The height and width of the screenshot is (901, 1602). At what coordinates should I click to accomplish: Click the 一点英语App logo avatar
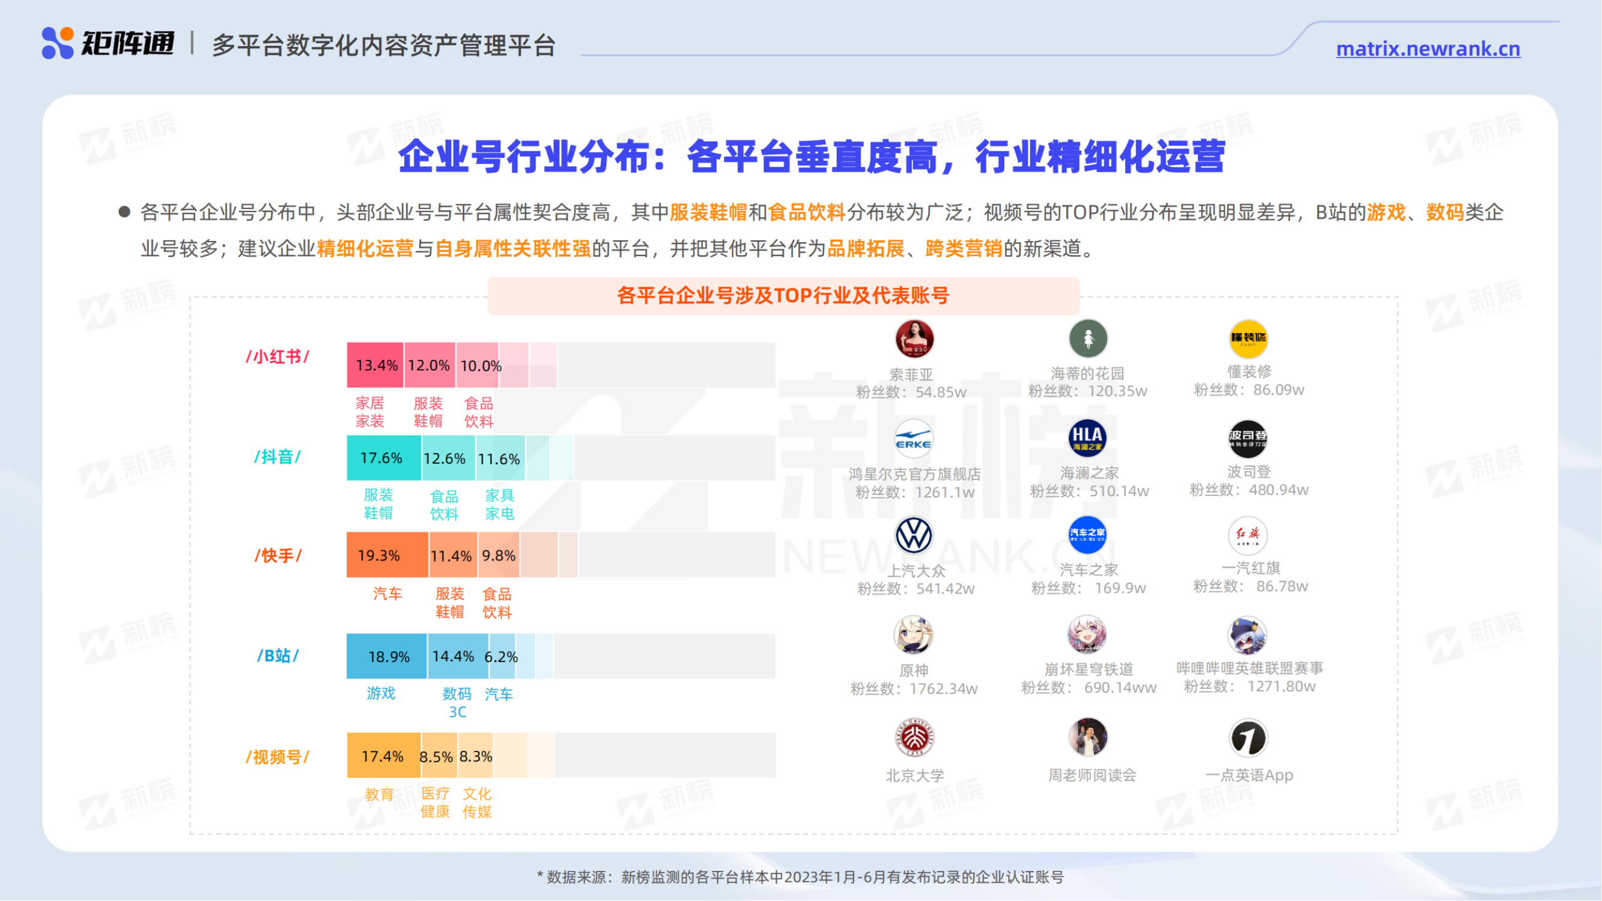1248,739
